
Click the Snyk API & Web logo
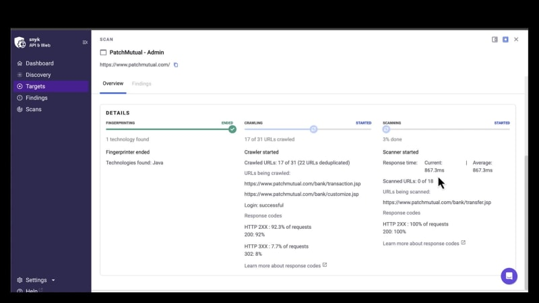[x=32, y=42]
